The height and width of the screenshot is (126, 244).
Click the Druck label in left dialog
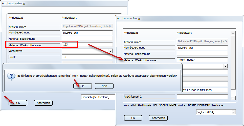[x=34, y=57]
